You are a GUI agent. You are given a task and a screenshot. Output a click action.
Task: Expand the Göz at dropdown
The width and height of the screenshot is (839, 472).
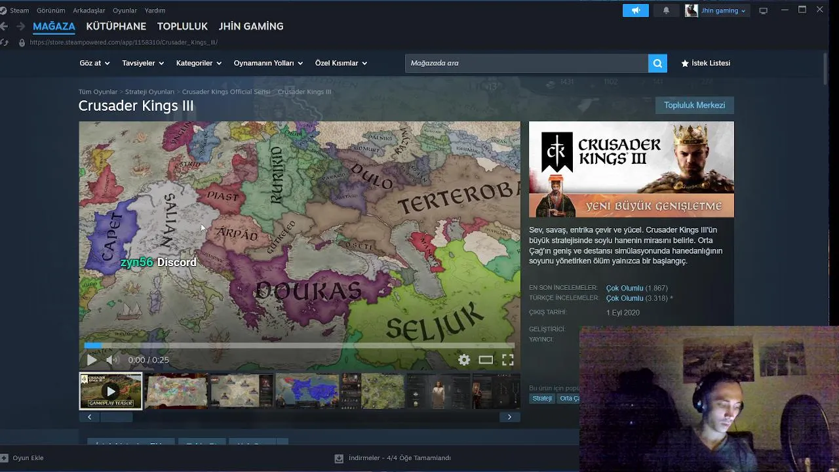click(x=94, y=63)
